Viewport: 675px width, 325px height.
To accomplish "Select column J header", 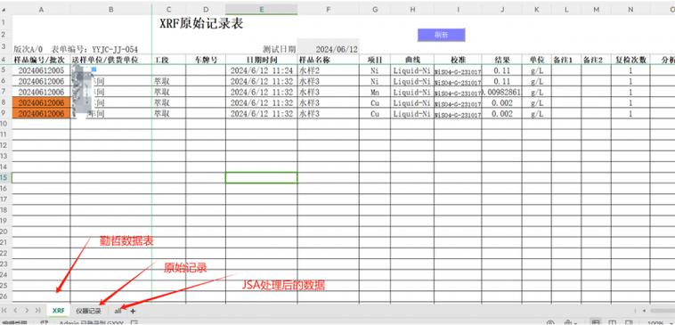I will 501,9.
